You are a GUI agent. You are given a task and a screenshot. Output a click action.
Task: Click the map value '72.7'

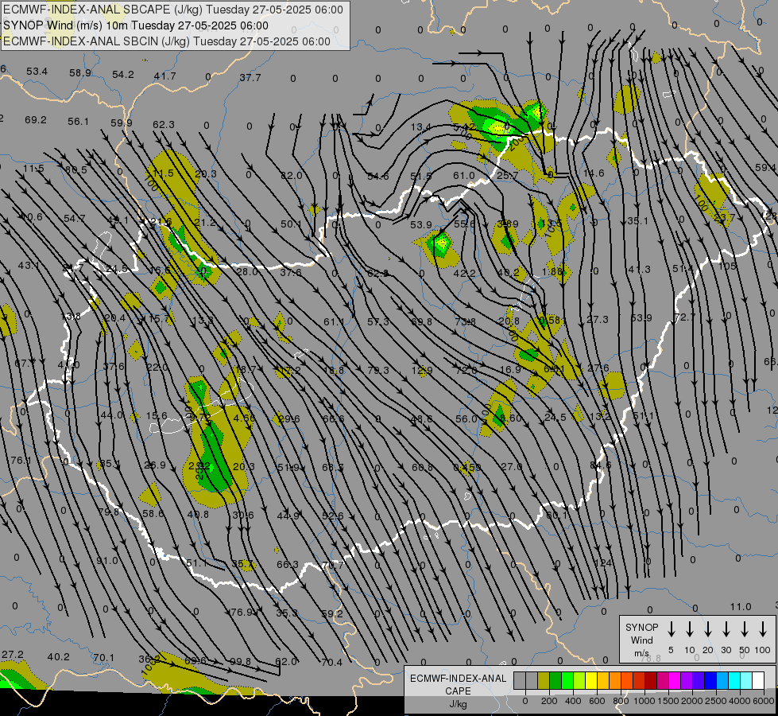[x=685, y=317]
